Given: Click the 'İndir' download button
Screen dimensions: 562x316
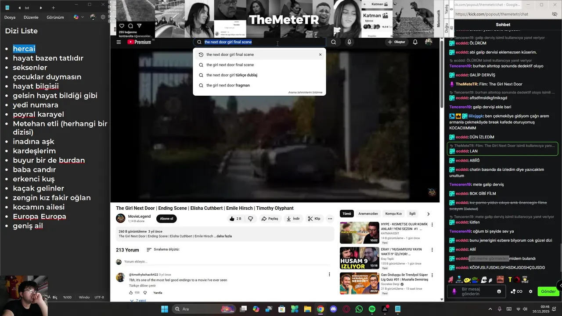Looking at the screenshot, I should (x=293, y=219).
